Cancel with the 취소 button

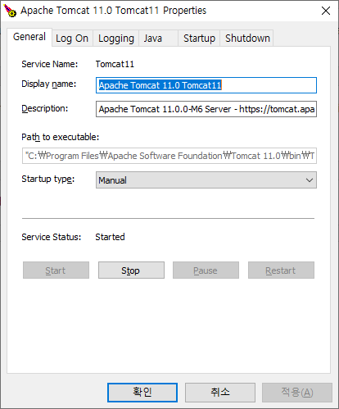click(x=220, y=393)
